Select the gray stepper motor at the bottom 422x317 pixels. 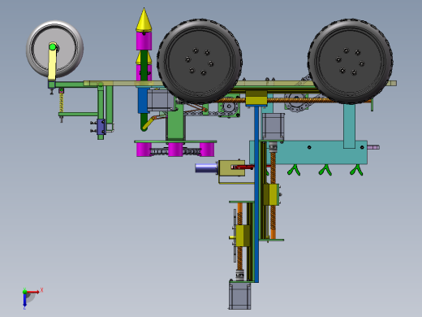240,295
